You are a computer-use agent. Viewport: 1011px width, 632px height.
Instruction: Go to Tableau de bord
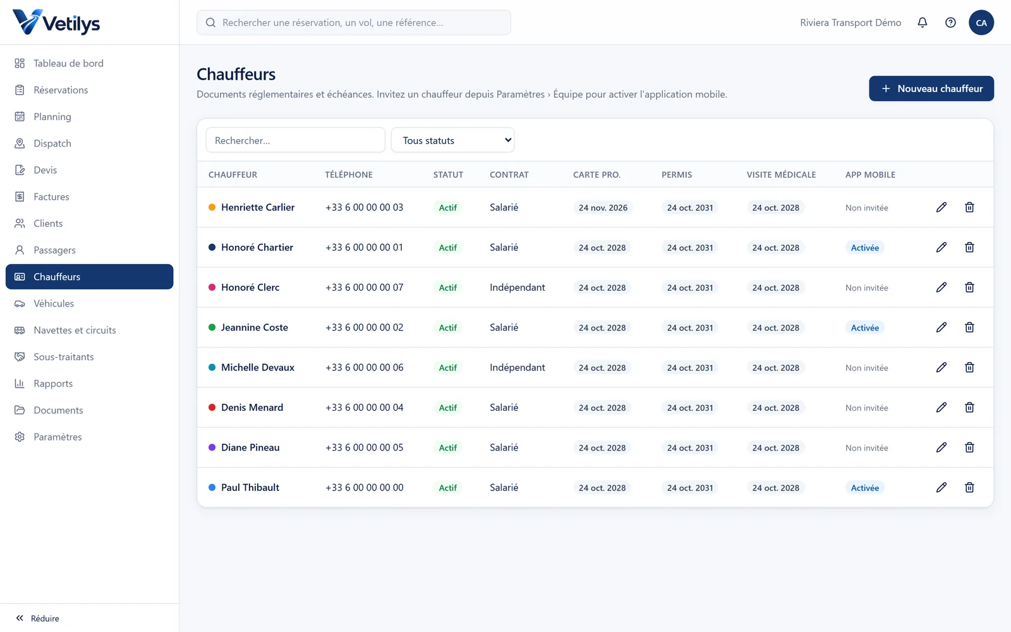[89, 63]
